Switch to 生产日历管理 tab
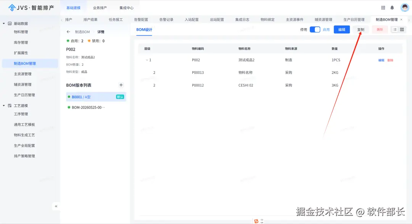Screen dimensions: 412x224 [354, 20]
